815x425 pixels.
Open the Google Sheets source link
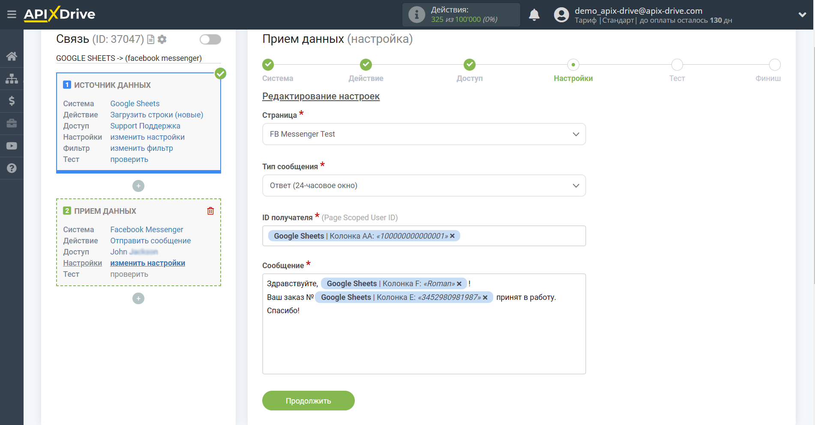click(135, 104)
